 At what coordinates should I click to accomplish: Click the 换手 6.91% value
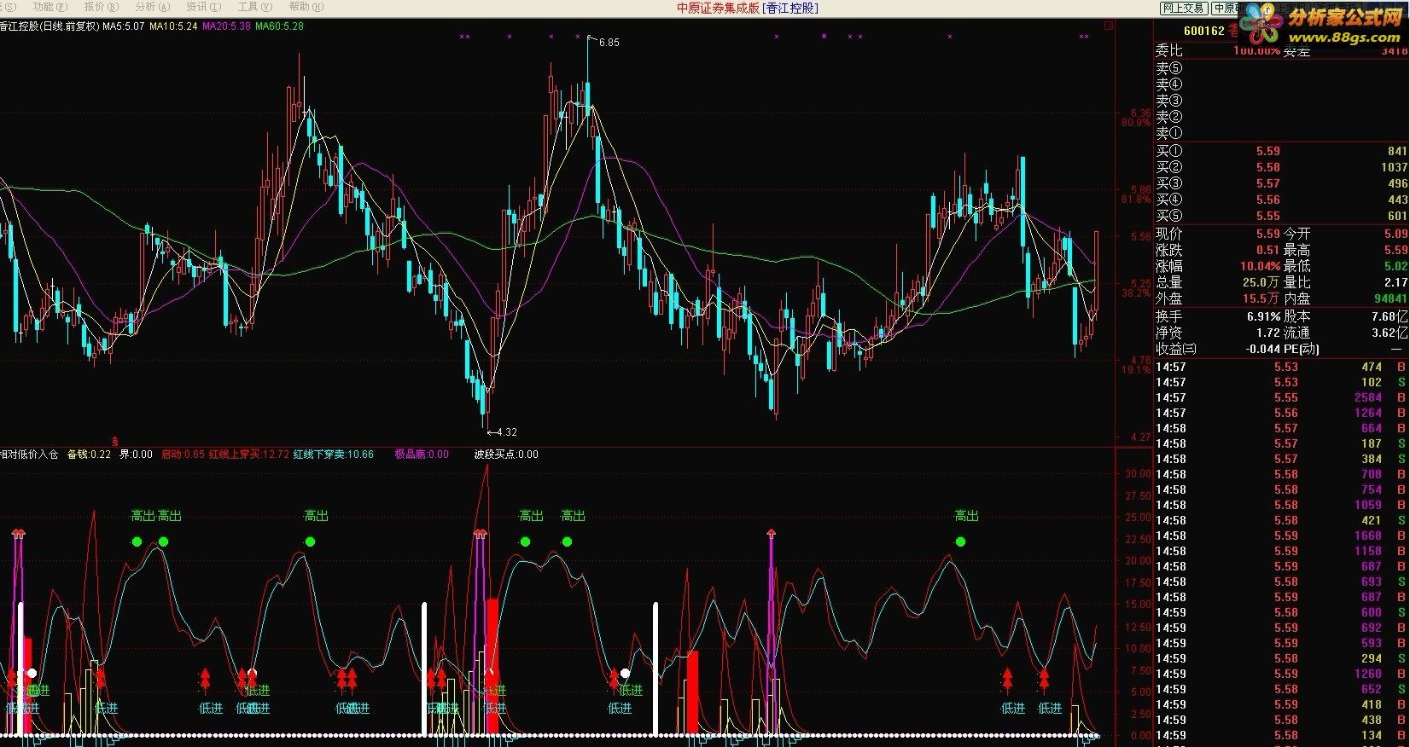pos(1263,316)
